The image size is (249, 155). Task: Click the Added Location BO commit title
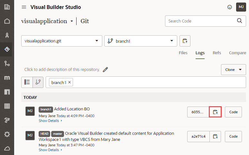pos(72,109)
